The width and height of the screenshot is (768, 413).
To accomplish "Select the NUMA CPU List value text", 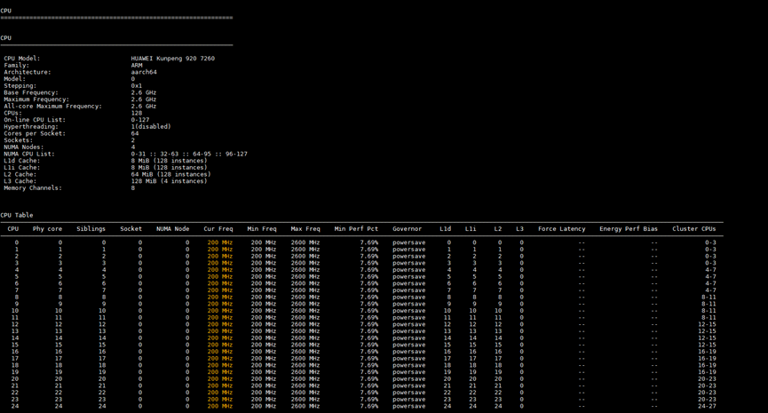I will [189, 154].
